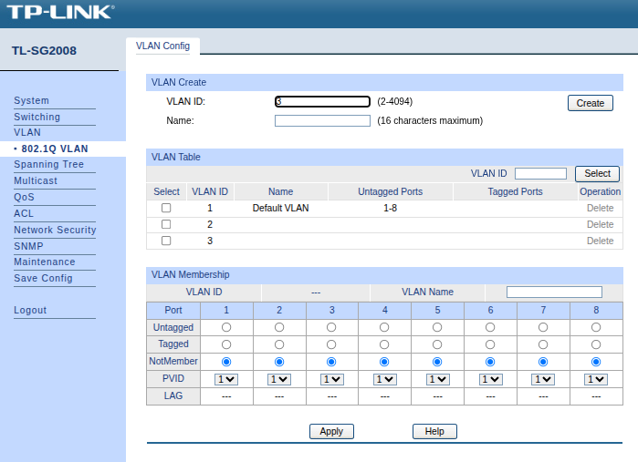Set port 7 to Untagged

tap(543, 327)
